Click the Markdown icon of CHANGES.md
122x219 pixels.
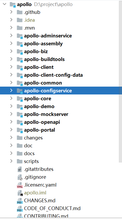pos(20,201)
